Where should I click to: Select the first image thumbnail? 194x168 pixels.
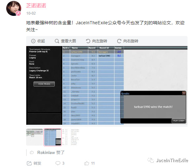tap(35, 137)
